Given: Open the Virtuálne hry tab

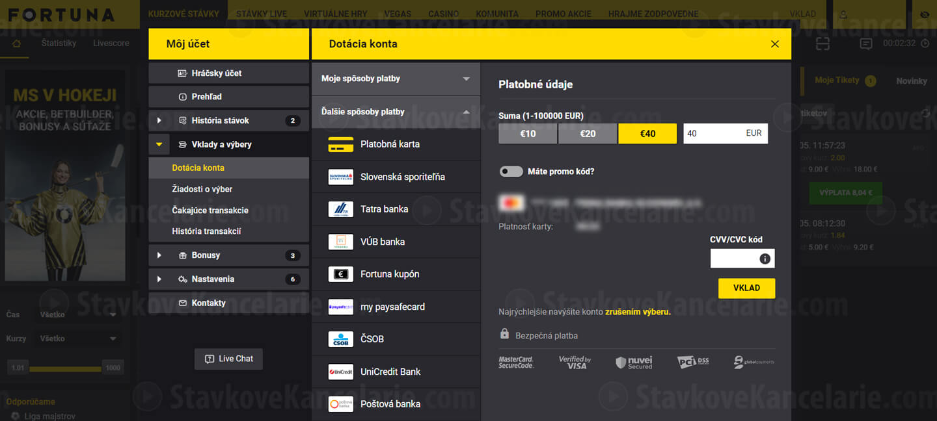Looking at the screenshot, I should click(x=335, y=14).
